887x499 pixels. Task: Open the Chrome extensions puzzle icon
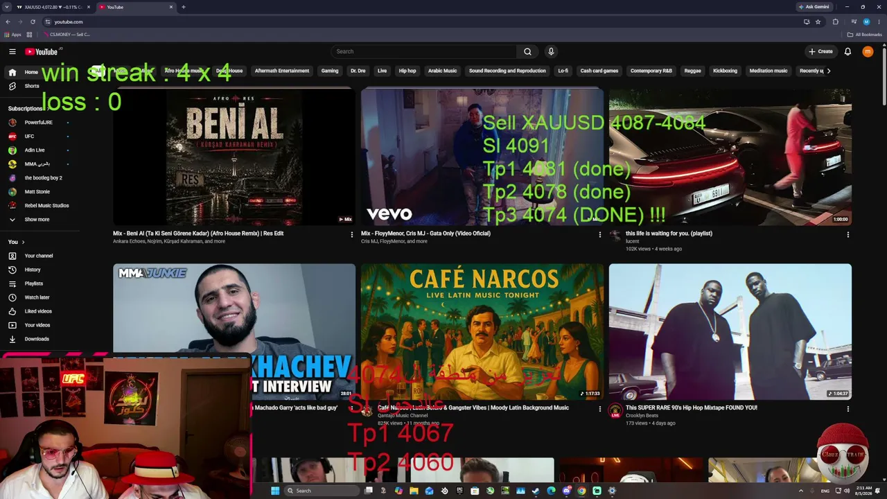point(836,21)
